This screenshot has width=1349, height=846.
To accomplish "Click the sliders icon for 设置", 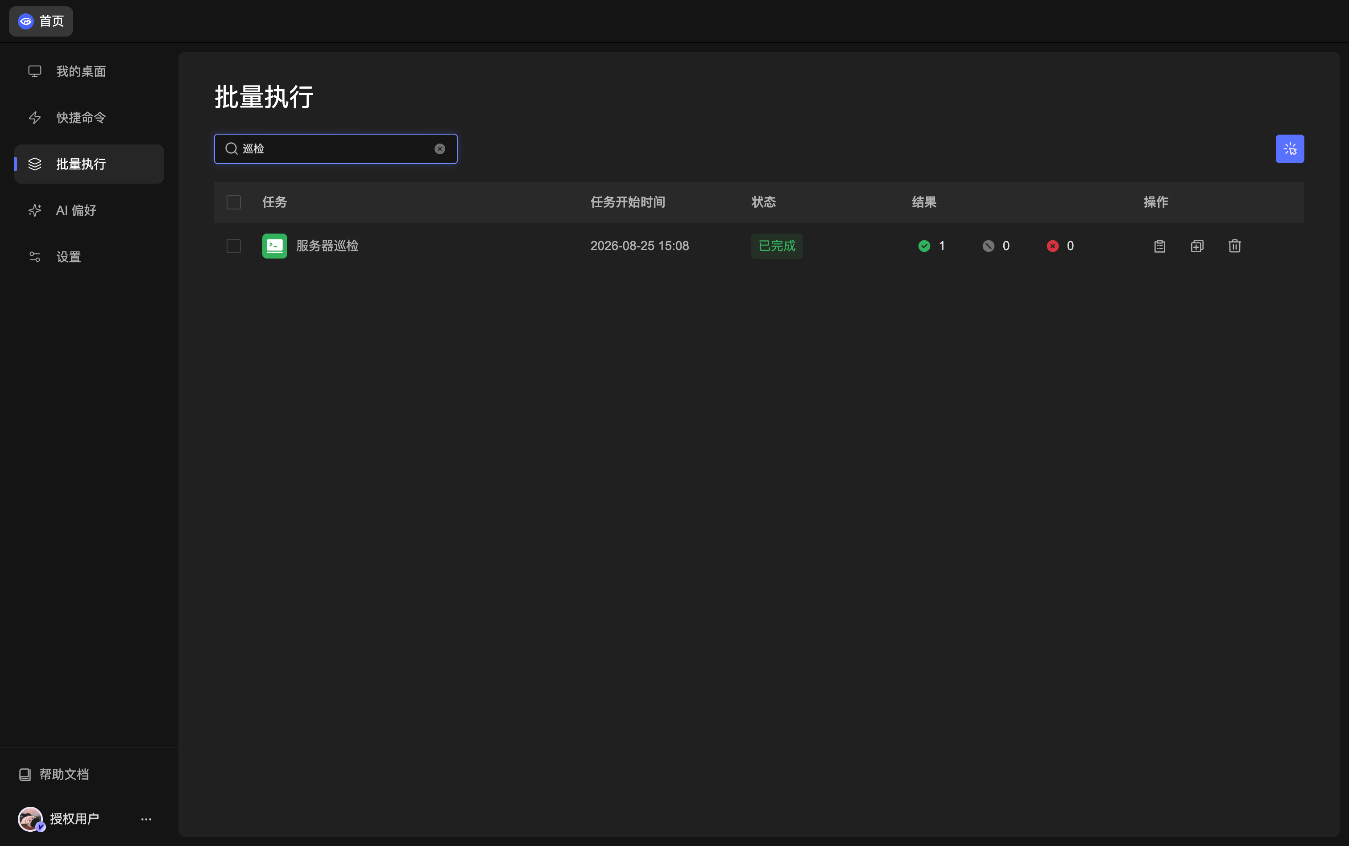I will pyautogui.click(x=35, y=257).
